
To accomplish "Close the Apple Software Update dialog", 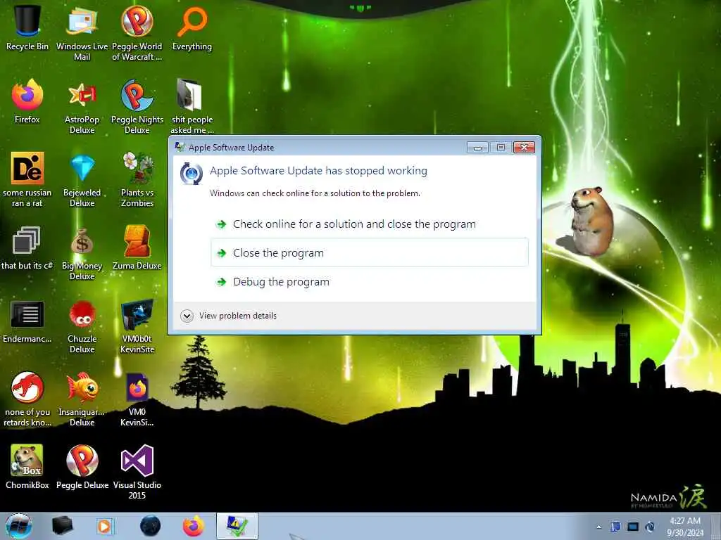I will pyautogui.click(x=524, y=148).
